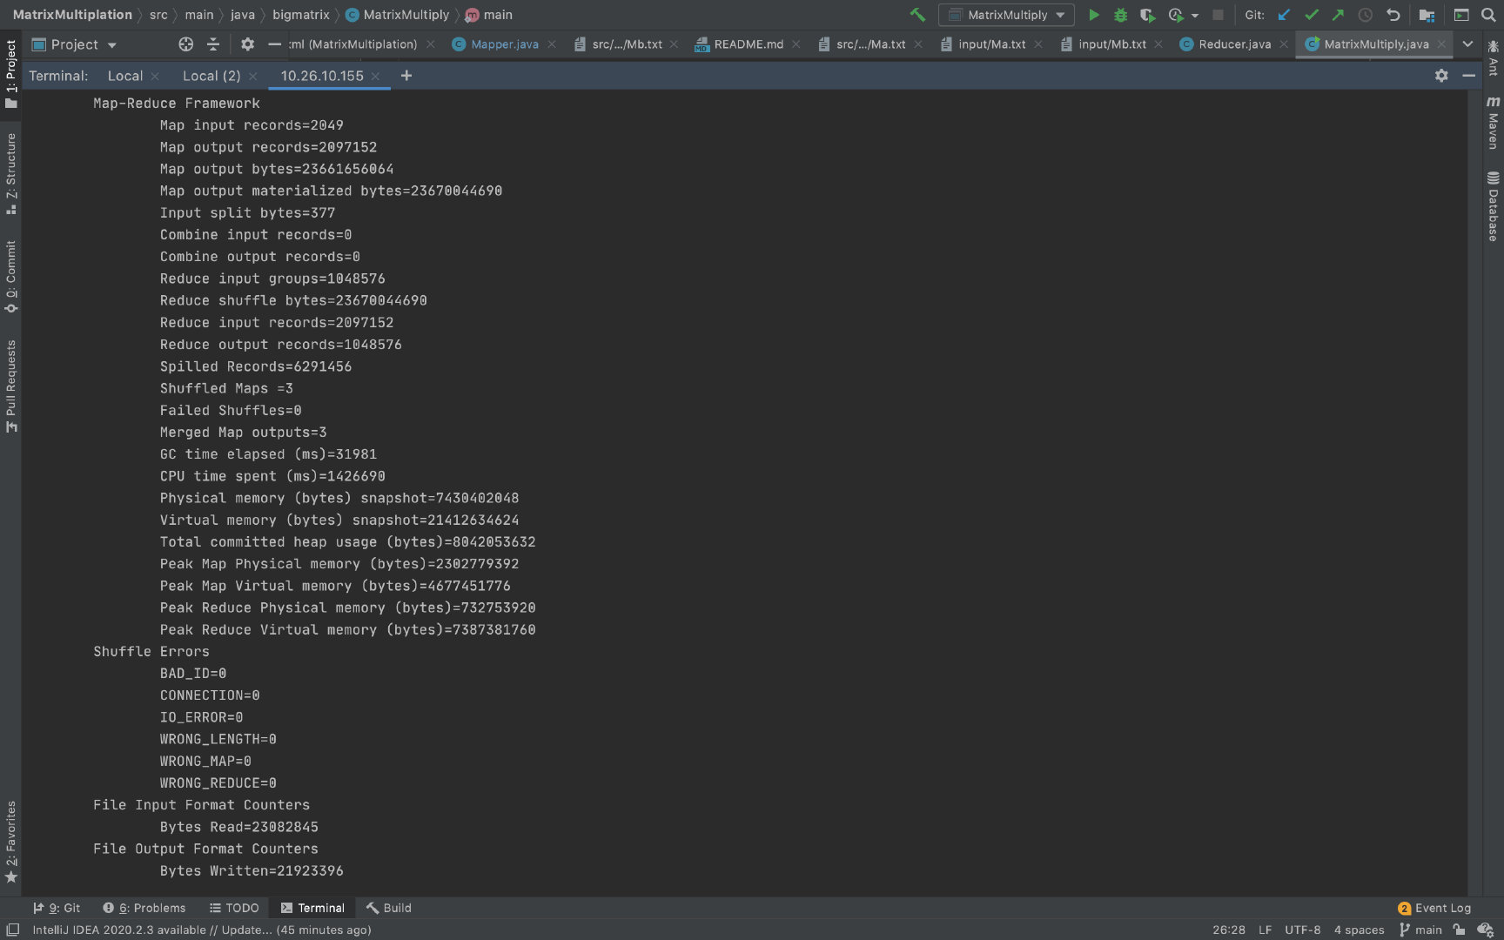
Task: Open the input/Ma.txt editor tab
Action: click(991, 44)
